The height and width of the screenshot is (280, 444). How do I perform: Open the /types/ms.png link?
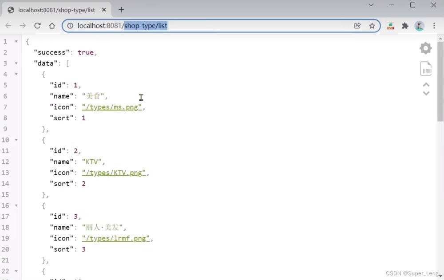click(x=111, y=107)
